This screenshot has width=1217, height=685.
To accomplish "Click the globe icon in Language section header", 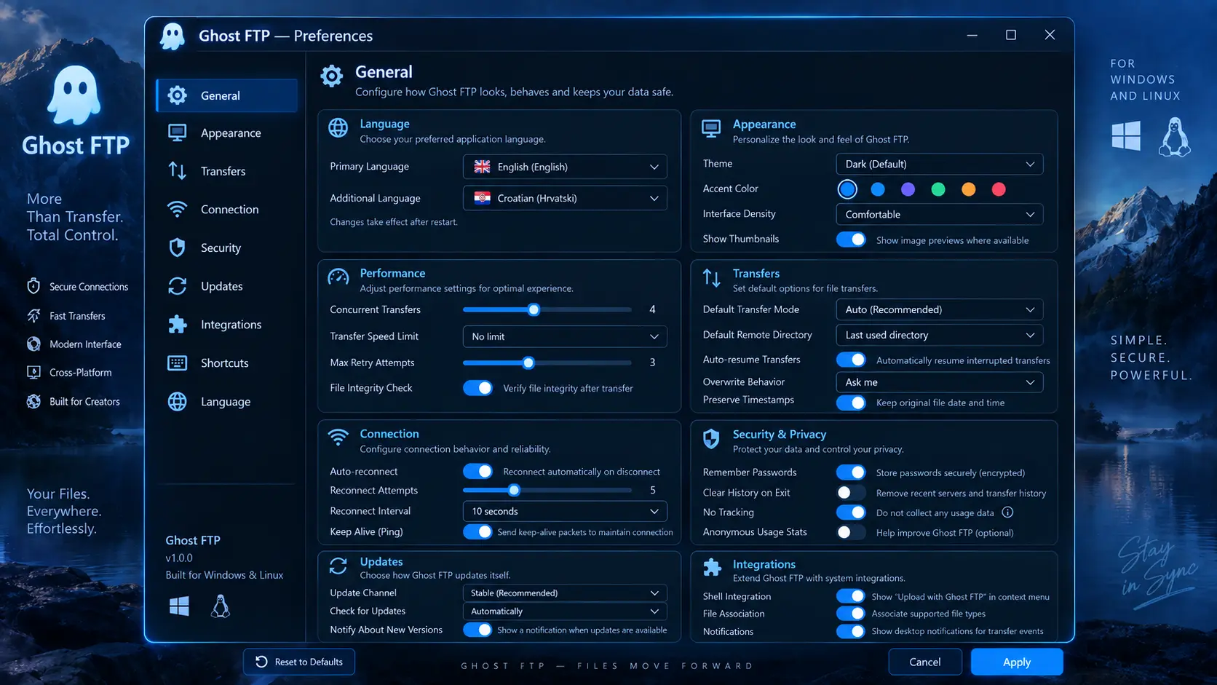I will point(338,127).
